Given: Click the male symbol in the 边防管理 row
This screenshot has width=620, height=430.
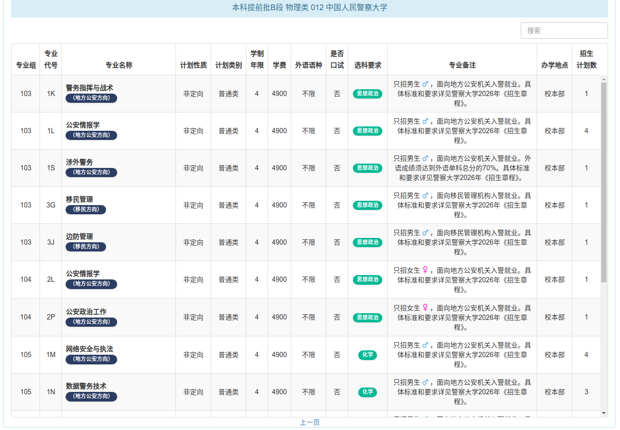Looking at the screenshot, I should (425, 233).
